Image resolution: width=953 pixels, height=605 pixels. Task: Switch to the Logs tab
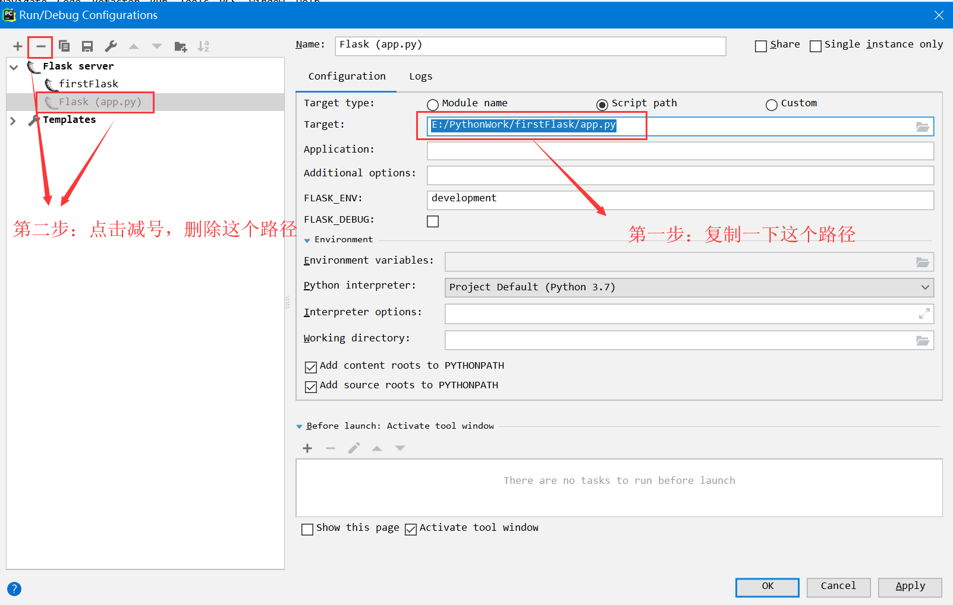420,76
